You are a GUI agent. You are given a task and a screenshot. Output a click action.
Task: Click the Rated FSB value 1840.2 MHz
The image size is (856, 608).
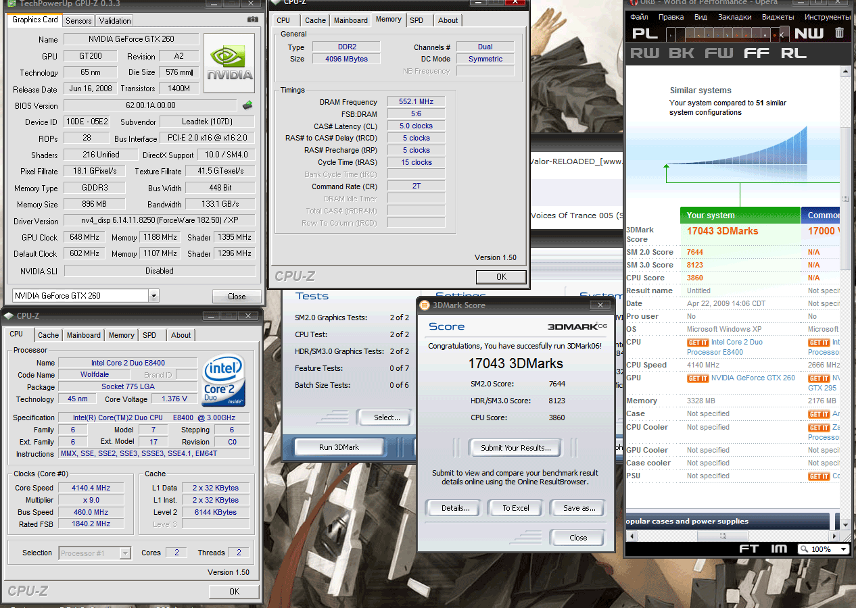point(91,524)
